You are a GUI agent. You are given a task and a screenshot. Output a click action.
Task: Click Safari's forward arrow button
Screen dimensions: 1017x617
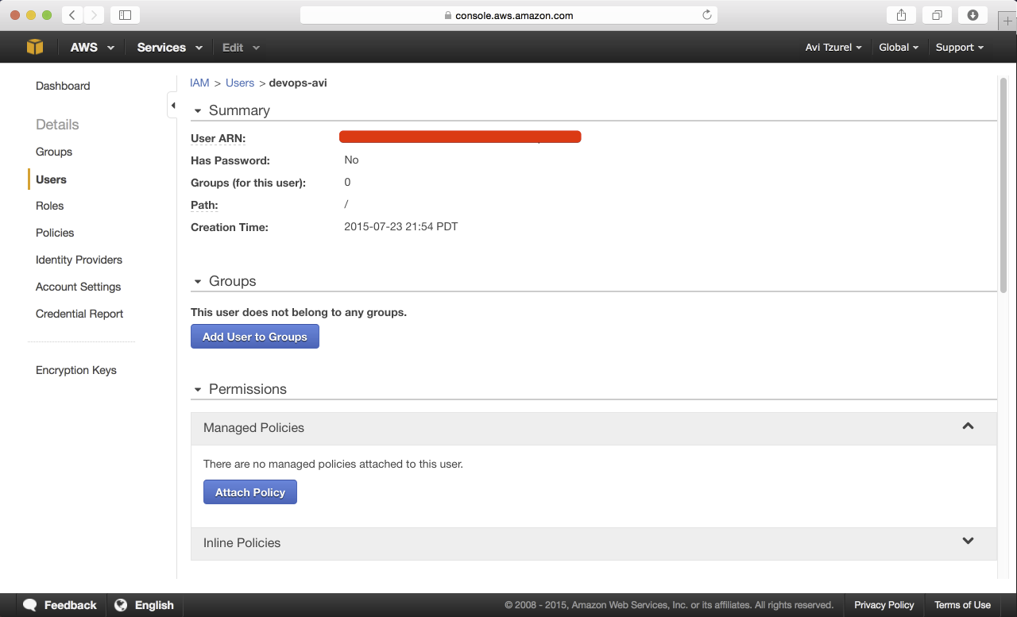coord(94,14)
